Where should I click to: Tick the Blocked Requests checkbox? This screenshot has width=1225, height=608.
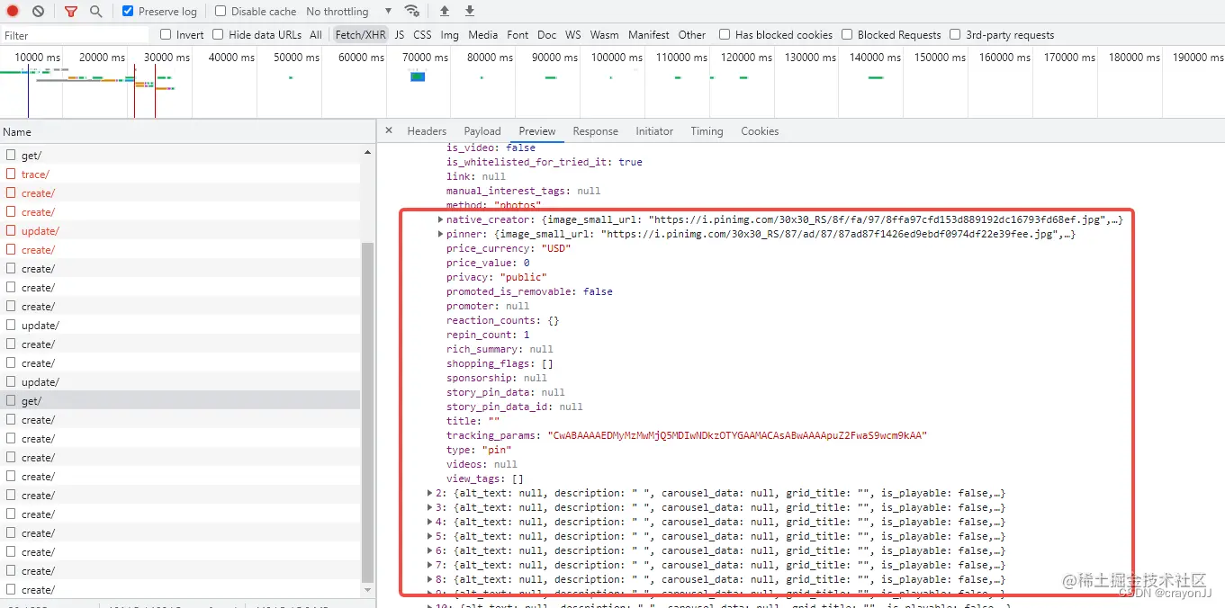coord(847,35)
